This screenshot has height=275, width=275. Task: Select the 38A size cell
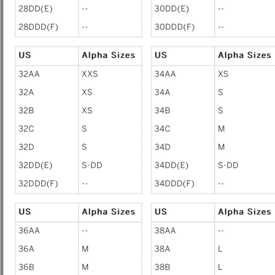(x=163, y=249)
